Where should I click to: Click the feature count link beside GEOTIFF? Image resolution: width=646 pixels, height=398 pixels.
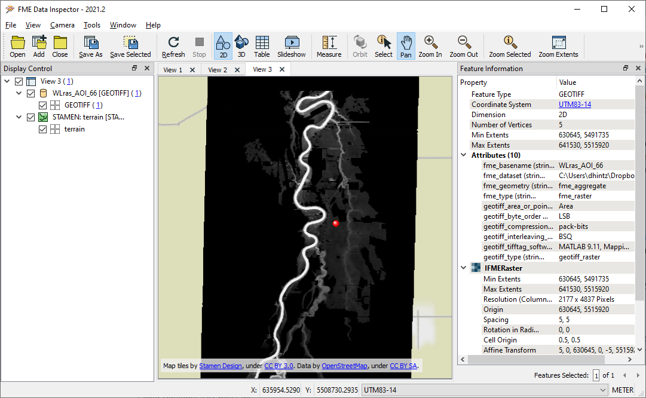99,105
